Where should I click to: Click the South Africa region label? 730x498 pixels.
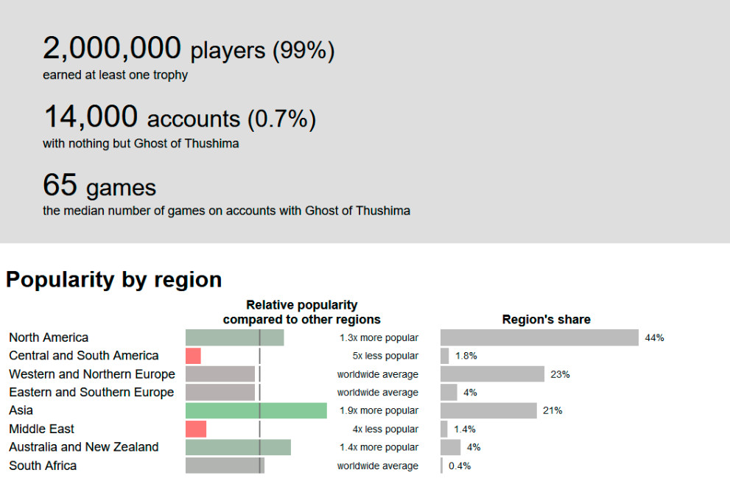click(x=43, y=466)
